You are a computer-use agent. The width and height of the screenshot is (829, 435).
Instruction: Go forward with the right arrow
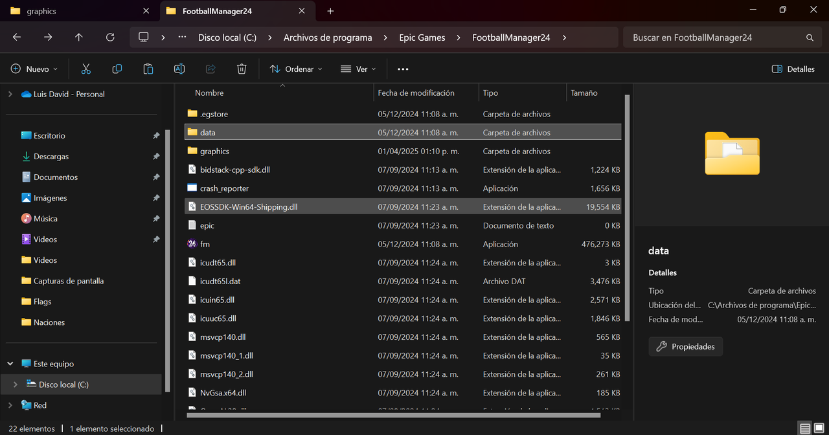48,38
